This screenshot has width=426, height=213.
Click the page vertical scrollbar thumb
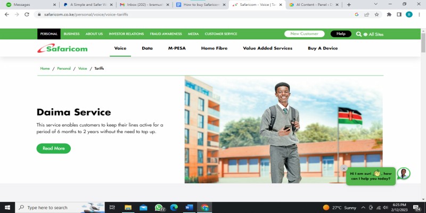coord(423,43)
